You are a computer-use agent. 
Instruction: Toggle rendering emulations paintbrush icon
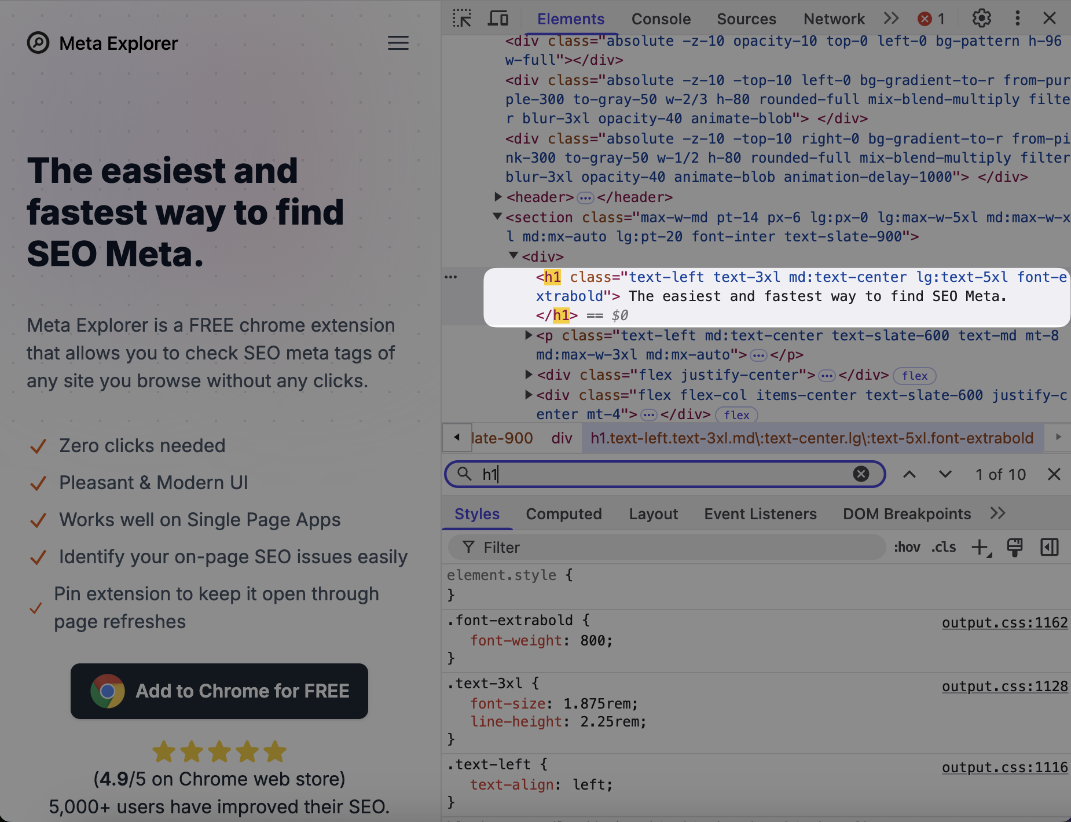coord(1015,548)
